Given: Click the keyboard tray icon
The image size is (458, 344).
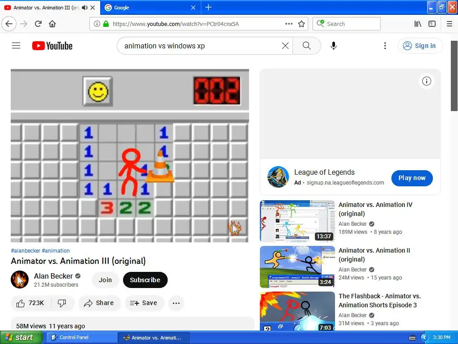Looking at the screenshot, I should (412, 338).
